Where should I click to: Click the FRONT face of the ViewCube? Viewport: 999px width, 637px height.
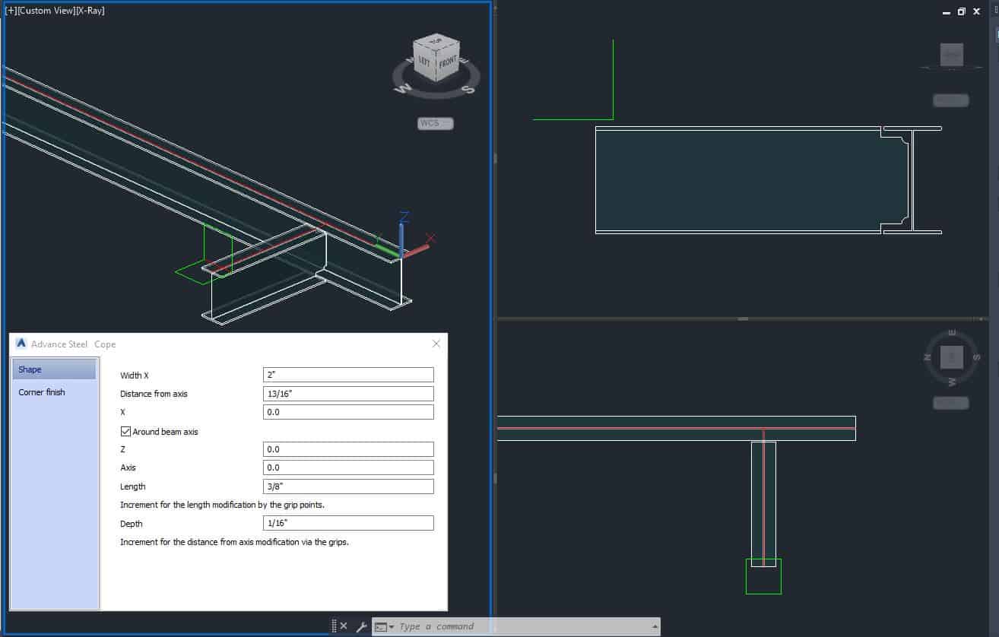[x=447, y=61]
